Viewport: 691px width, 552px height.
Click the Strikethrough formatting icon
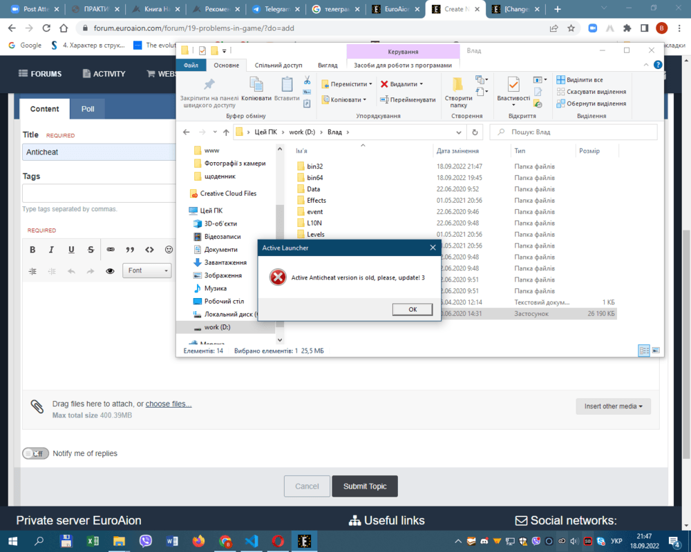[91, 250]
